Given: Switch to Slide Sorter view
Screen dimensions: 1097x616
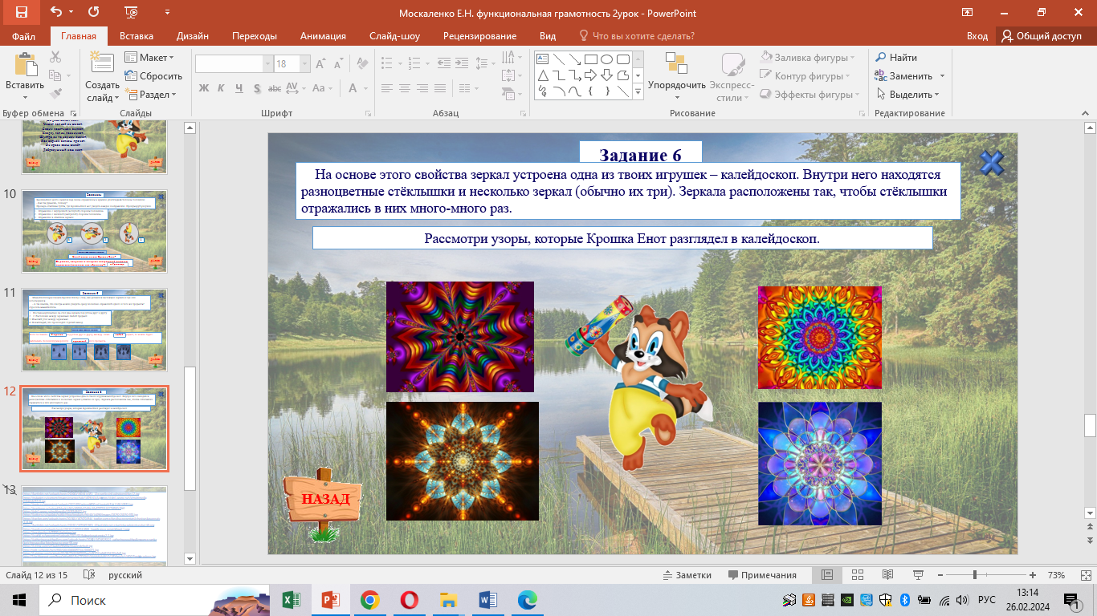Looking at the screenshot, I should point(857,575).
